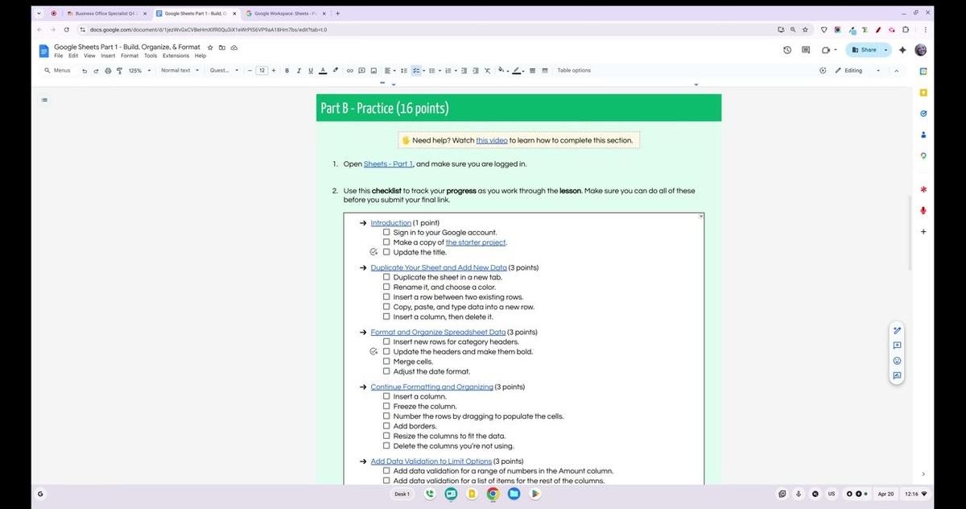Insert an image from the toolbar

373,70
